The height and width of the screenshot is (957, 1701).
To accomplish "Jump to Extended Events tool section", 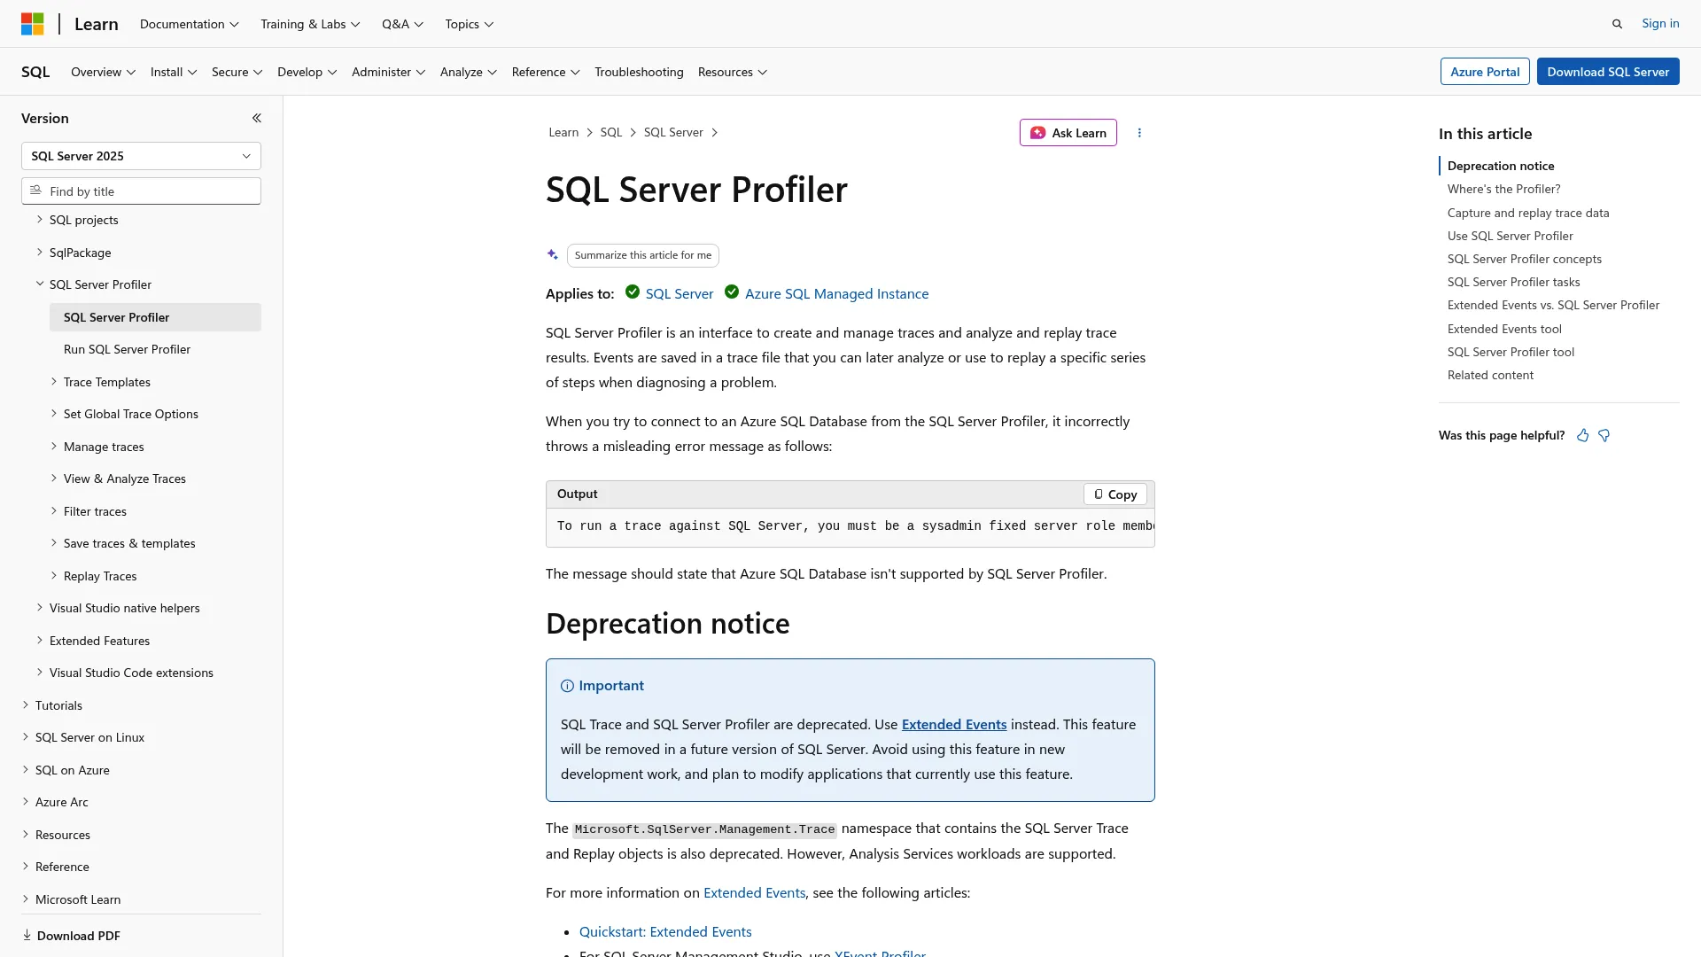I will [x=1504, y=329].
